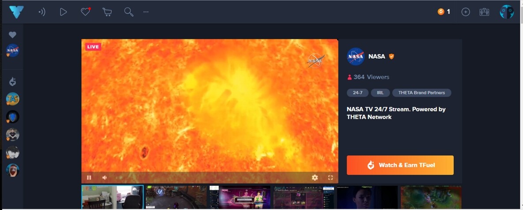This screenshot has height=210, width=523.
Task: Click the Theta.tv logo in top-left
Action: (16, 12)
